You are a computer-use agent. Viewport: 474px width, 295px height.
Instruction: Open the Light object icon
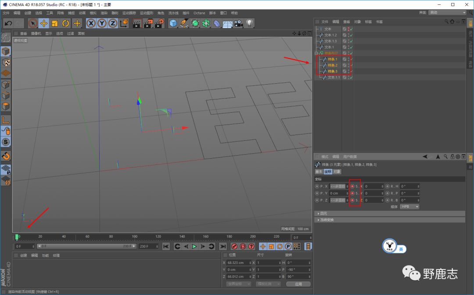250,23
